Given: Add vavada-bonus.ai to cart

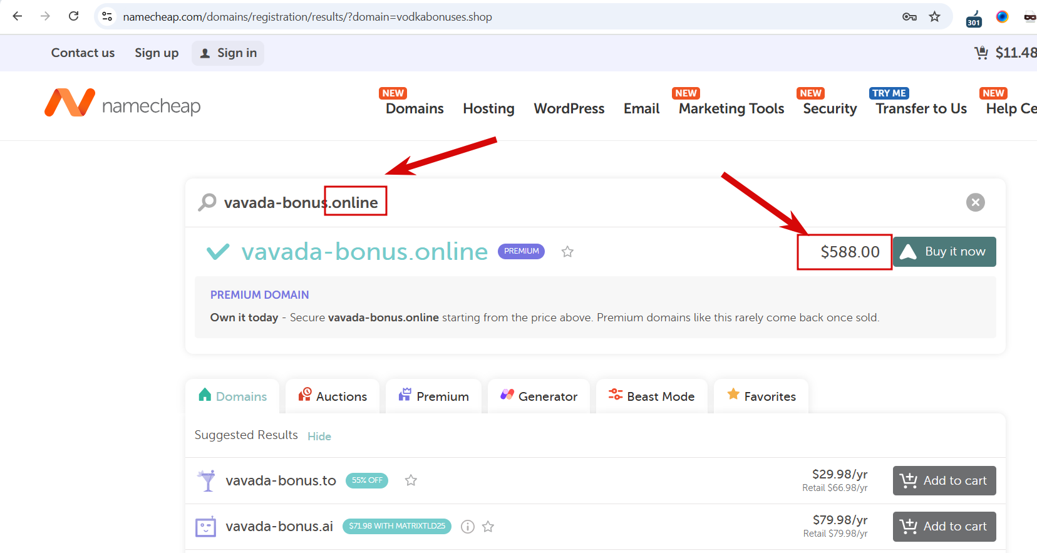Looking at the screenshot, I should tap(944, 527).
